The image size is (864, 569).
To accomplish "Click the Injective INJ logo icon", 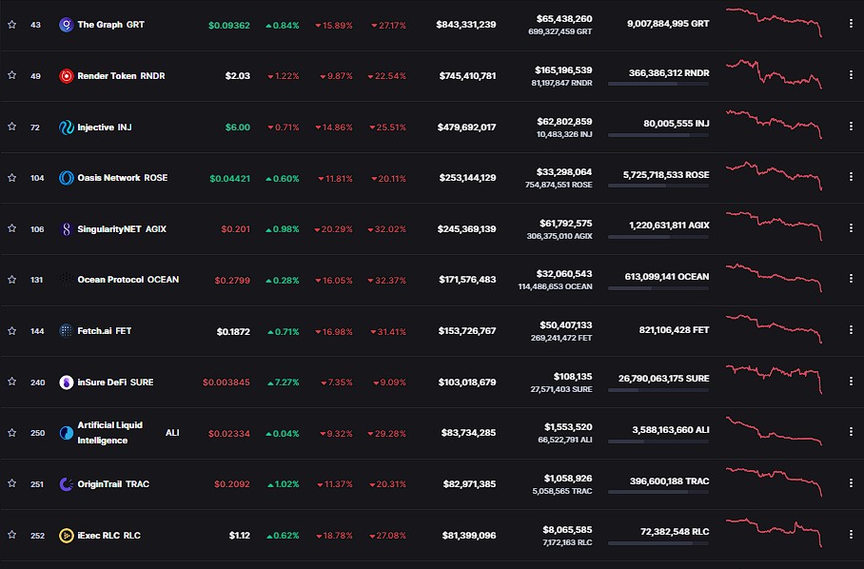I will (67, 128).
